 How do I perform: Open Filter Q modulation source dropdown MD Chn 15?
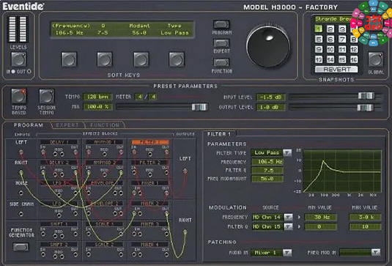tap(288, 226)
